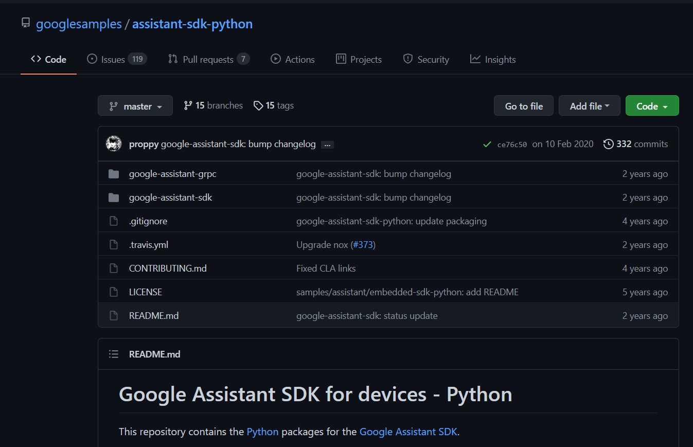Image resolution: width=693 pixels, height=447 pixels.
Task: Click the repository book icon beside googlesamples
Action: tap(26, 23)
